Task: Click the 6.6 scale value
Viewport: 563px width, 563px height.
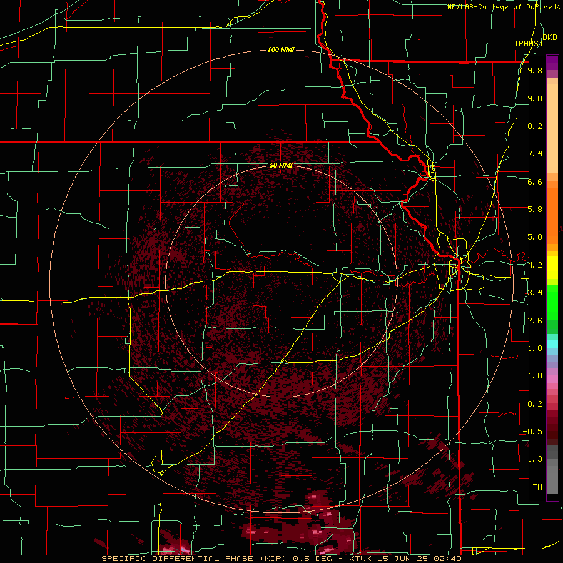Action: [535, 181]
